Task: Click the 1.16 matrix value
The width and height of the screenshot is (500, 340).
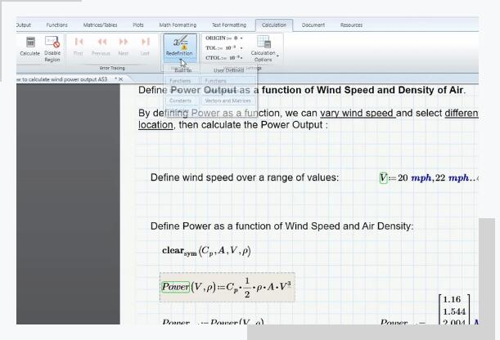Action: point(452,299)
